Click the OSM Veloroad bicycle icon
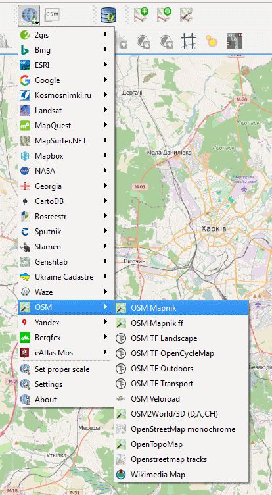The height and width of the screenshot is (495, 272). coord(121,399)
